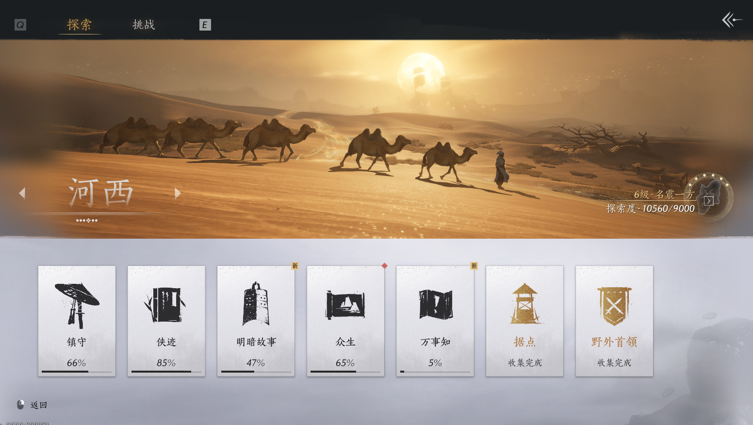Image resolution: width=753 pixels, height=425 pixels.
Task: Open the 野外首领 crossed-swords banner icon
Action: pyautogui.click(x=614, y=306)
